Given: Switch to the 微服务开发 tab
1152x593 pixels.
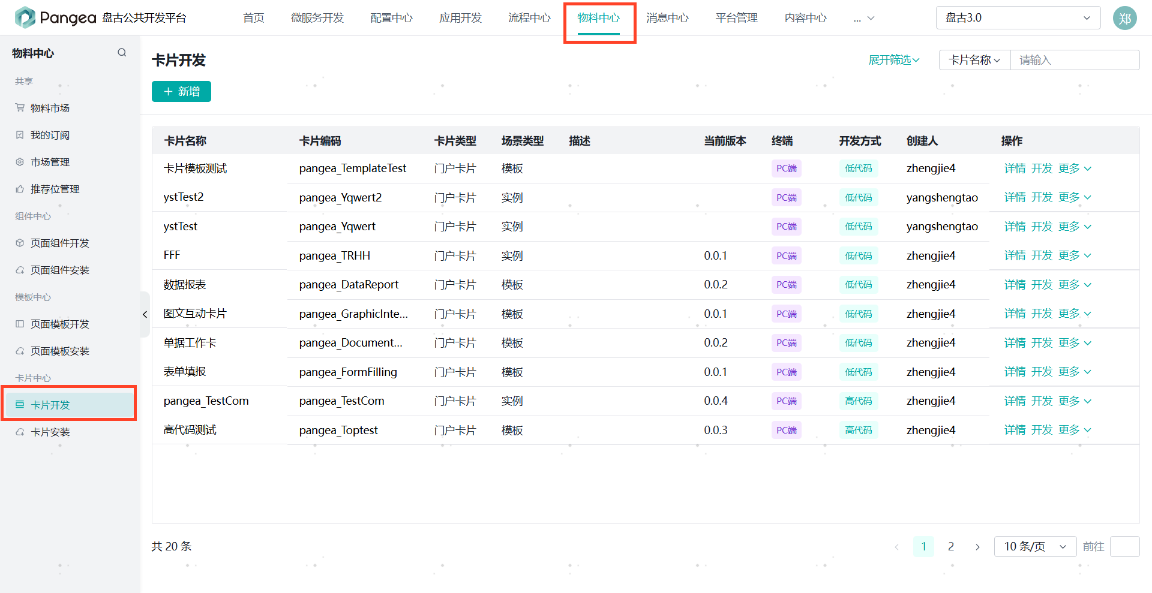Looking at the screenshot, I should (317, 18).
